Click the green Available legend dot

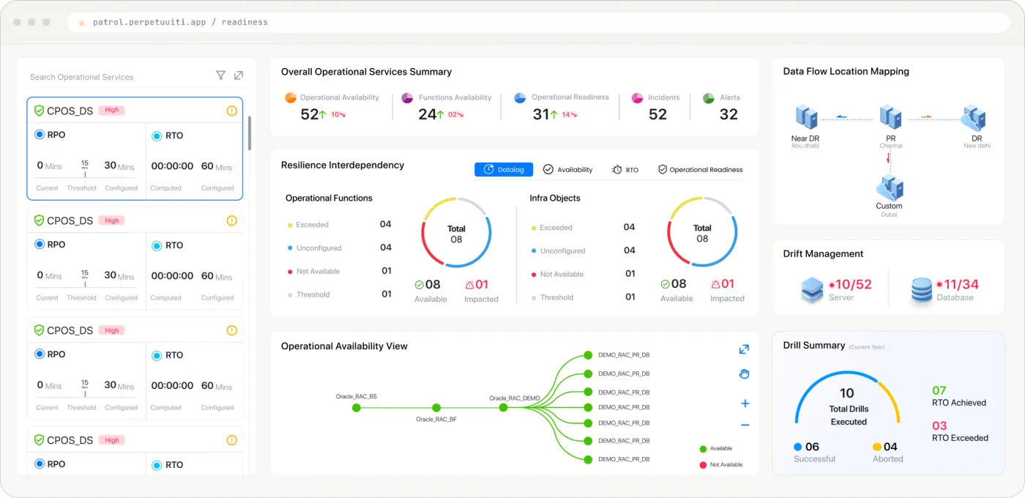pyautogui.click(x=704, y=449)
